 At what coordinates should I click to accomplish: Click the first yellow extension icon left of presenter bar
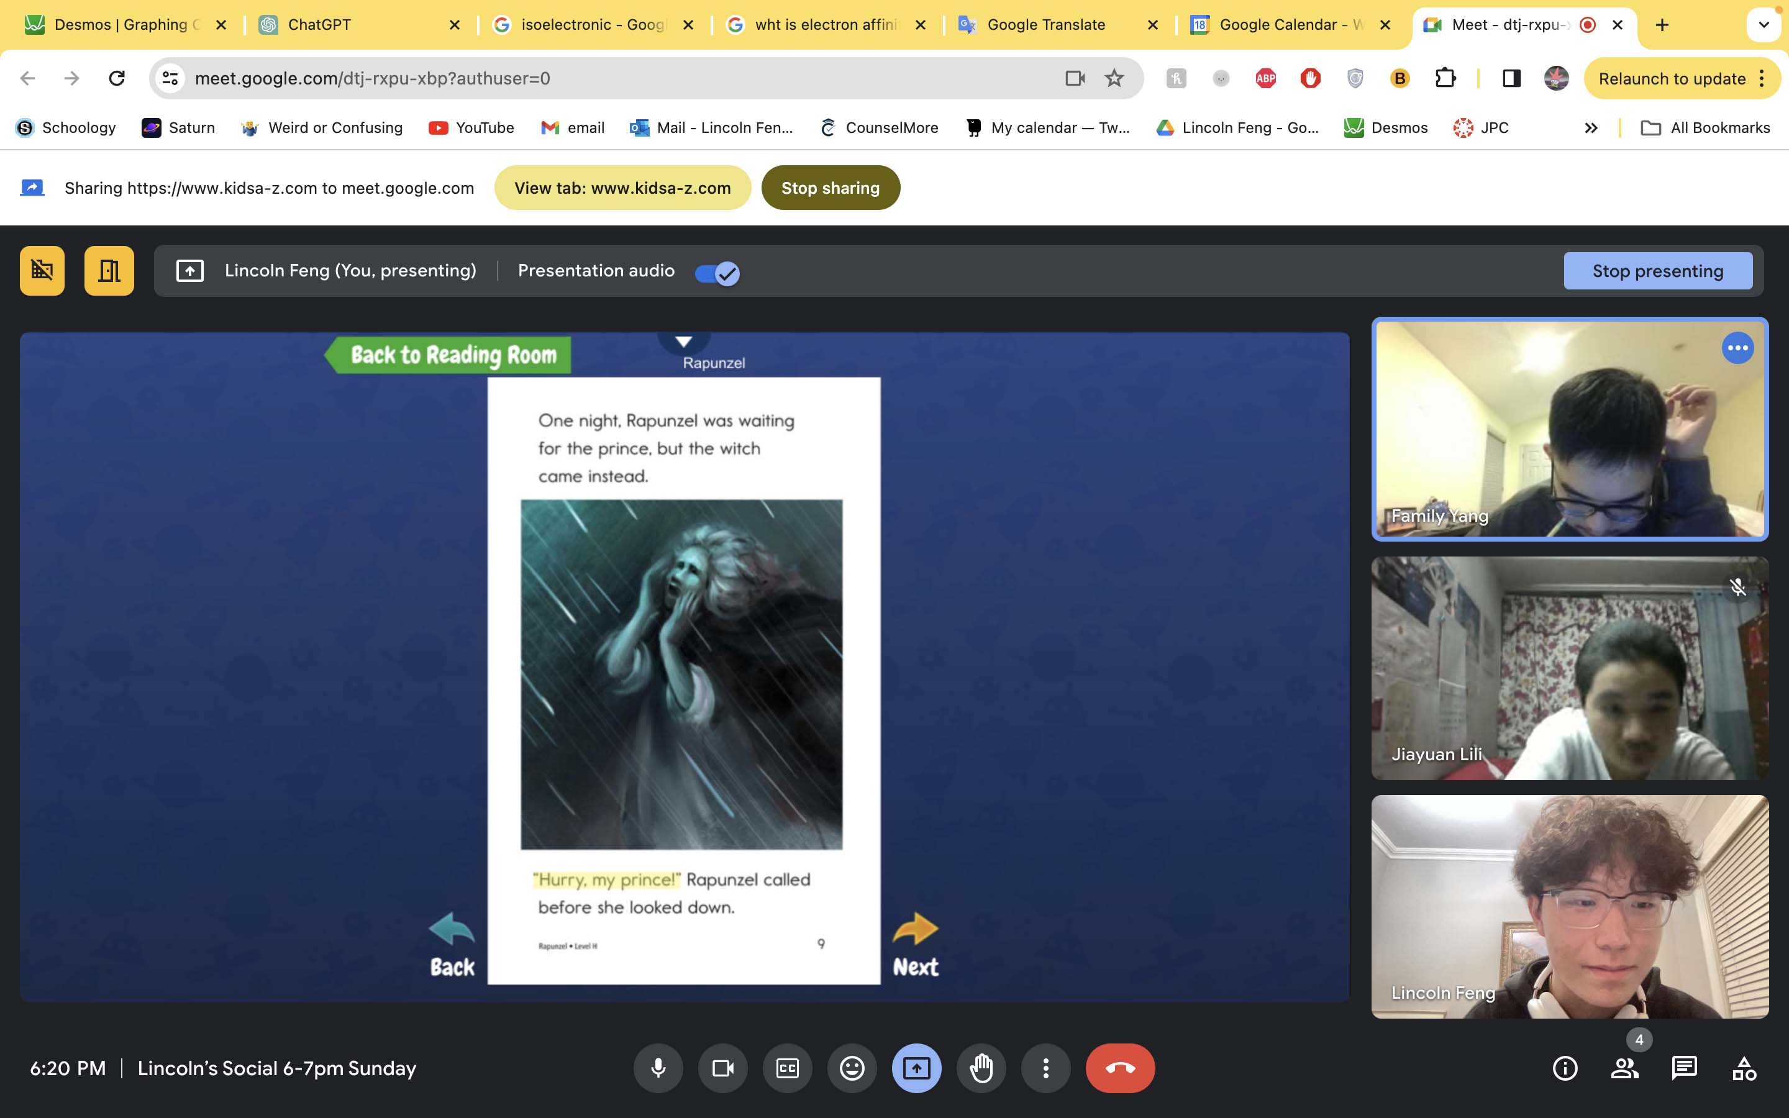coord(42,271)
